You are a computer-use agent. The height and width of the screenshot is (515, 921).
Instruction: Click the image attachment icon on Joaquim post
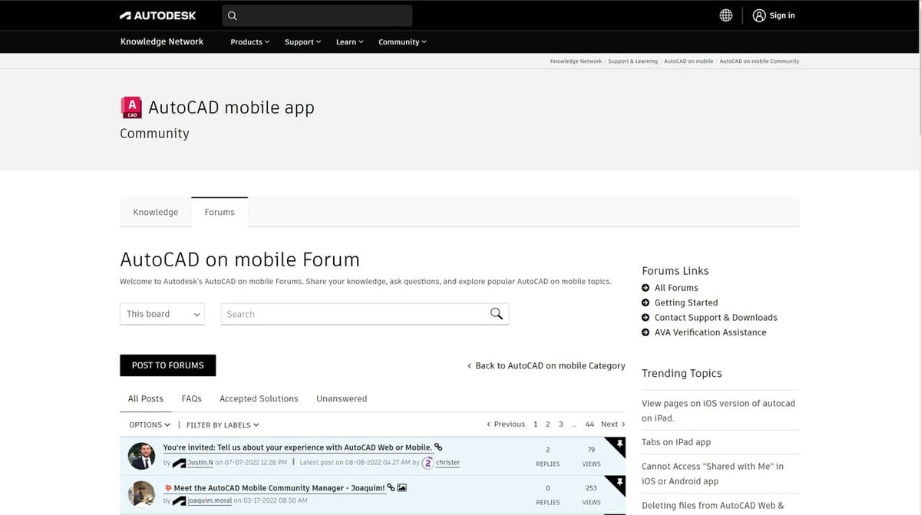click(x=402, y=487)
